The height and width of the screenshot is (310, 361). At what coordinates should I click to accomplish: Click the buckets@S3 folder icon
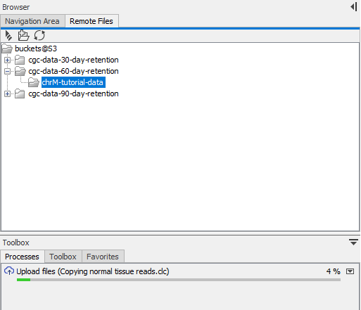(x=7, y=49)
